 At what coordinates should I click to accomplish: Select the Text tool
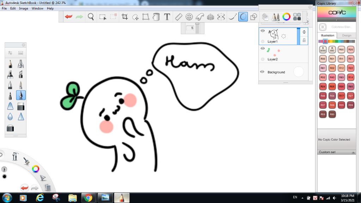tap(167, 17)
